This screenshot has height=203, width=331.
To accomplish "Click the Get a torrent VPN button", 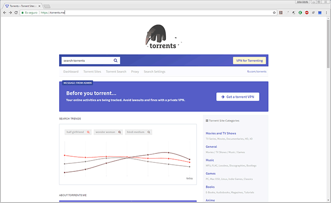I will 238,97.
